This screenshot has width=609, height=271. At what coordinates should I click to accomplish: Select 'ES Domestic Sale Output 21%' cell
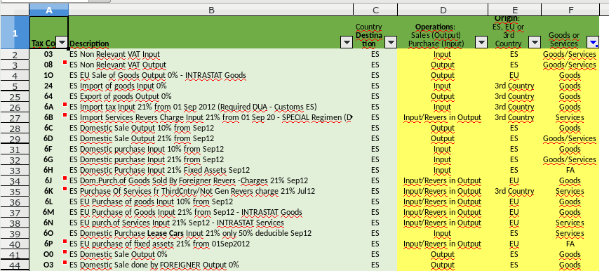(211, 138)
